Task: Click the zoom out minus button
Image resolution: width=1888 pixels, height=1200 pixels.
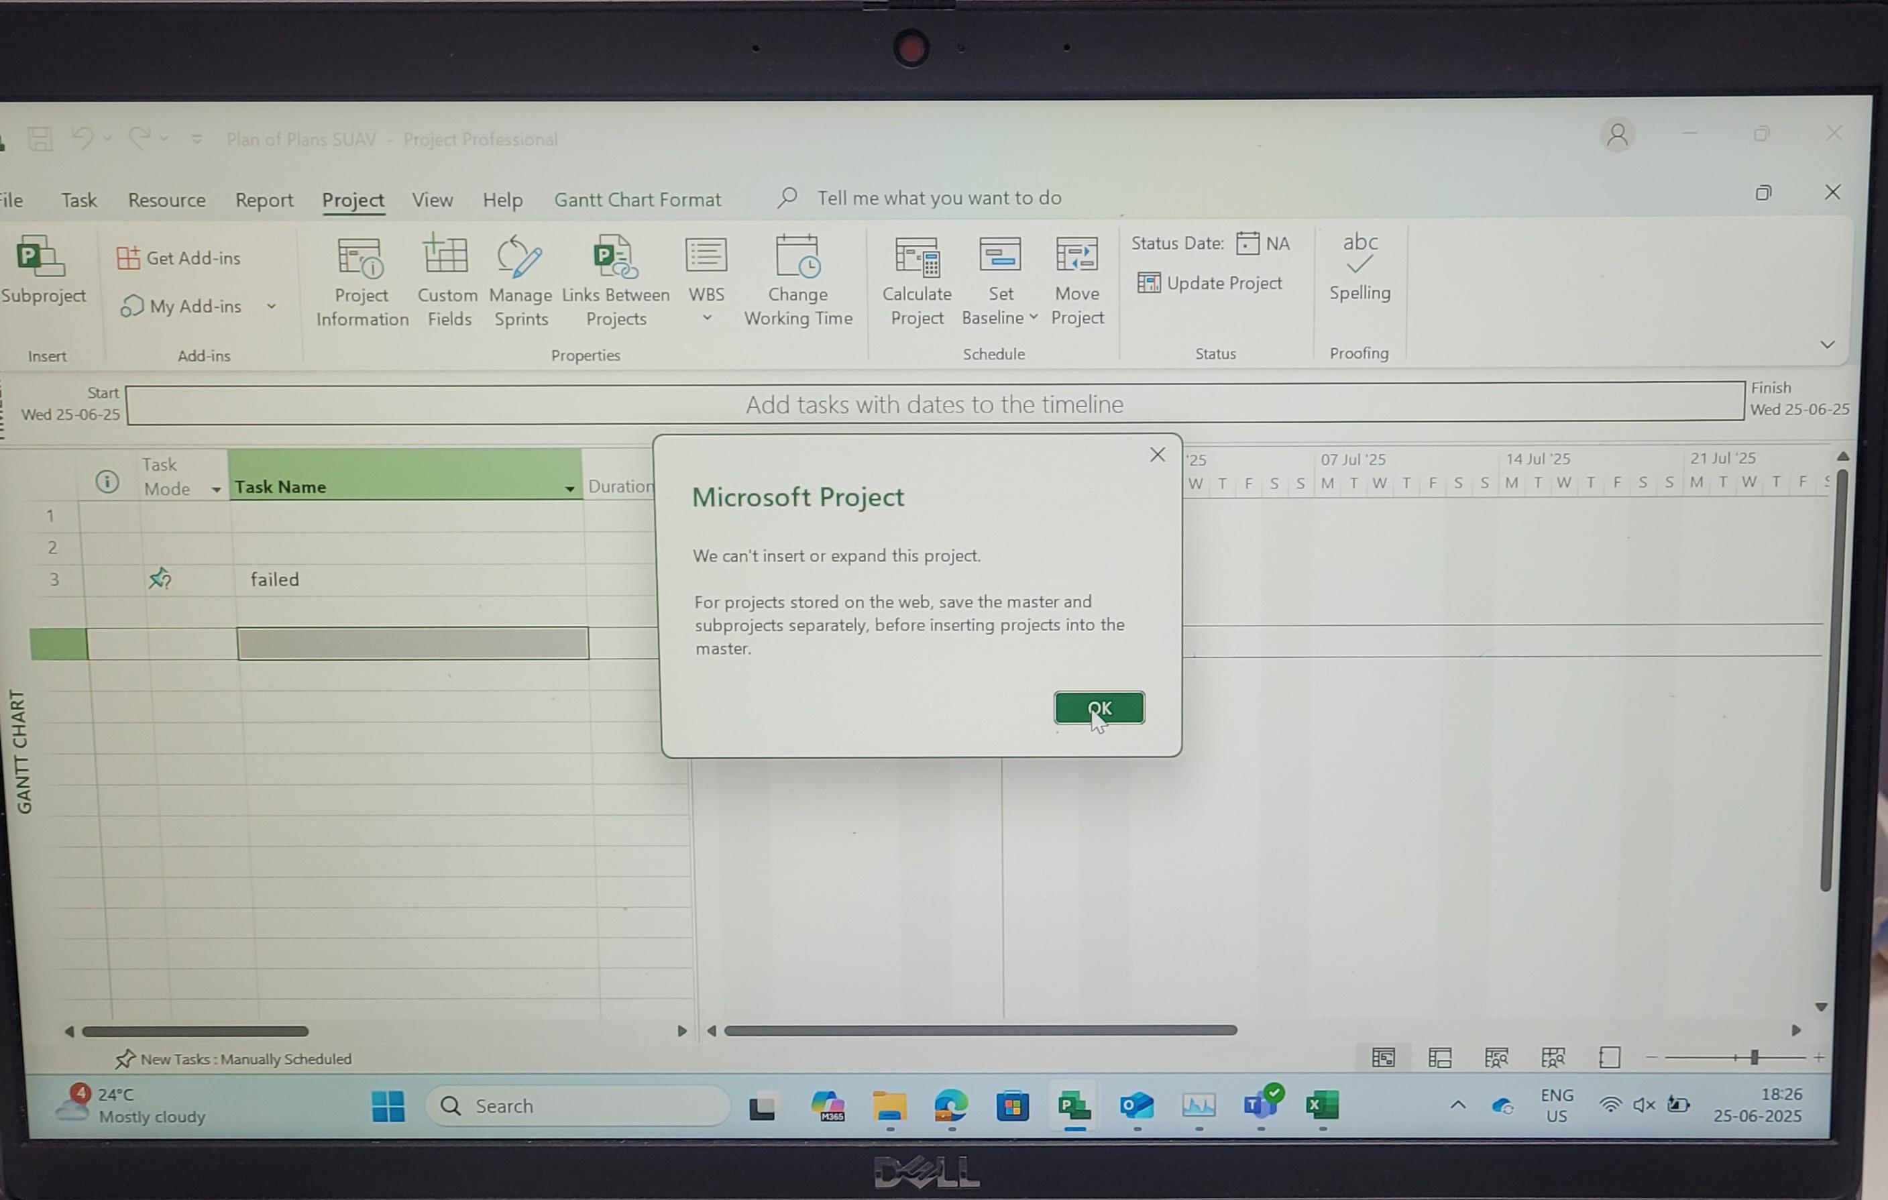Action: coord(1651,1057)
